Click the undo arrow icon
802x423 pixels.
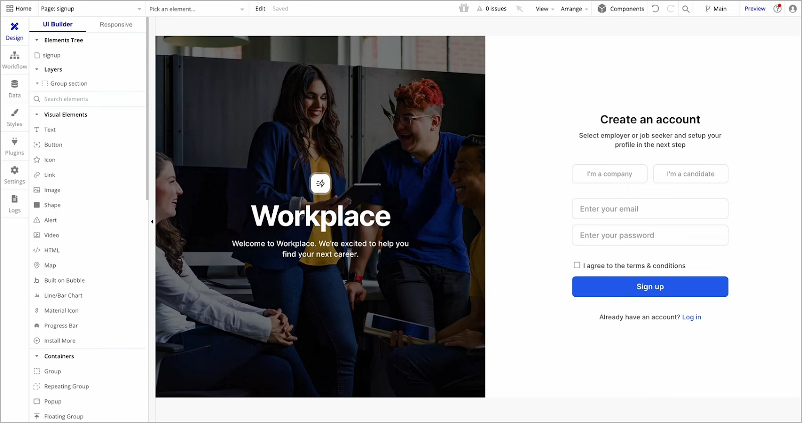pos(655,9)
